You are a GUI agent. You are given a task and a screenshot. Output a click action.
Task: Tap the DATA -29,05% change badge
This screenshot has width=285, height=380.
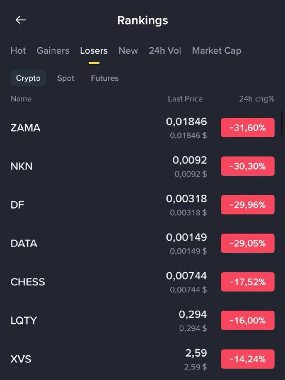click(x=248, y=243)
